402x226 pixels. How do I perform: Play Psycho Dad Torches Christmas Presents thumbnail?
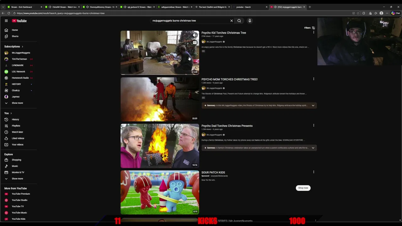160,146
